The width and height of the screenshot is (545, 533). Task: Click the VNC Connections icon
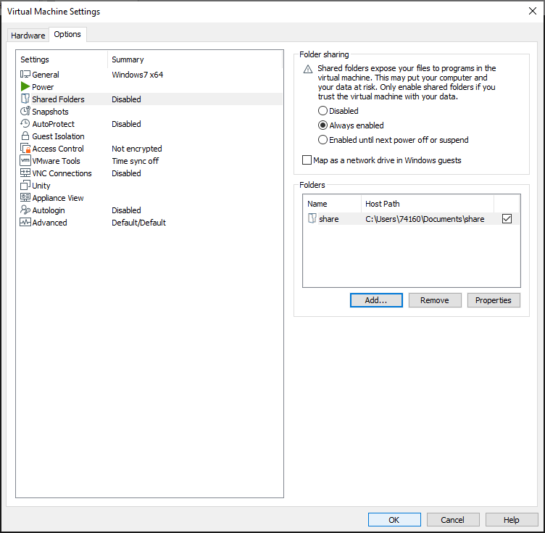tap(25, 173)
